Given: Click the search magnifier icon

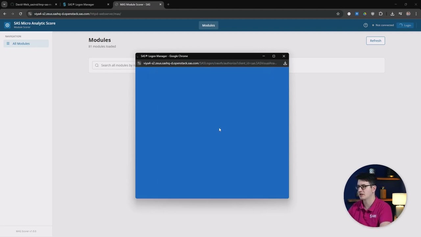Looking at the screenshot, I should (97, 65).
